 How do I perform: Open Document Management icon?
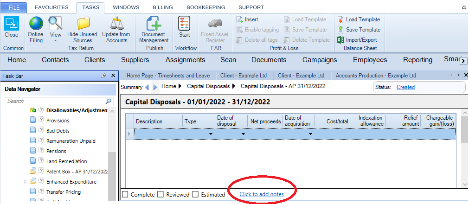(154, 23)
